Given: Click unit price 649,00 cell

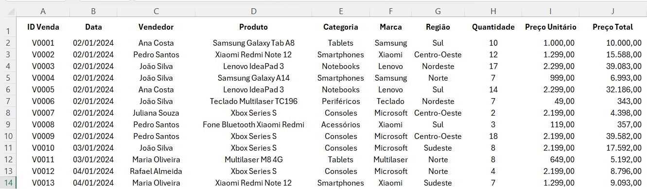Looking at the screenshot, I should tap(551, 159).
